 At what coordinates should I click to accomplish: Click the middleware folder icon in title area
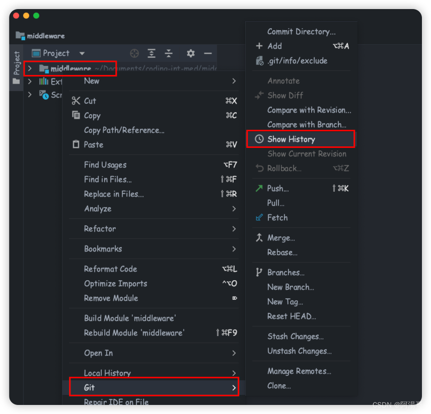(20, 36)
